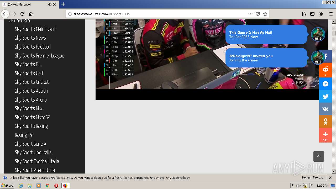Open Sky Sports Golf link
Image resolution: width=336 pixels, height=189 pixels.
[29, 73]
